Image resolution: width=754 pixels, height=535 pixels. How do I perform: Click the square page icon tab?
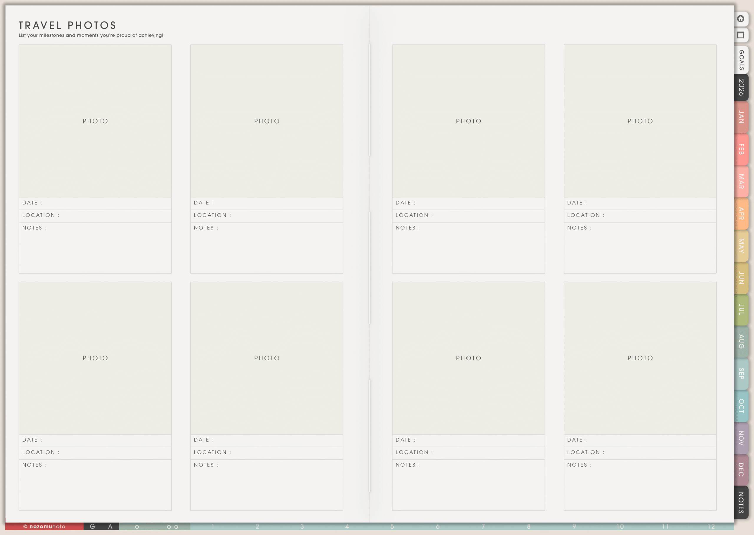[x=741, y=35]
